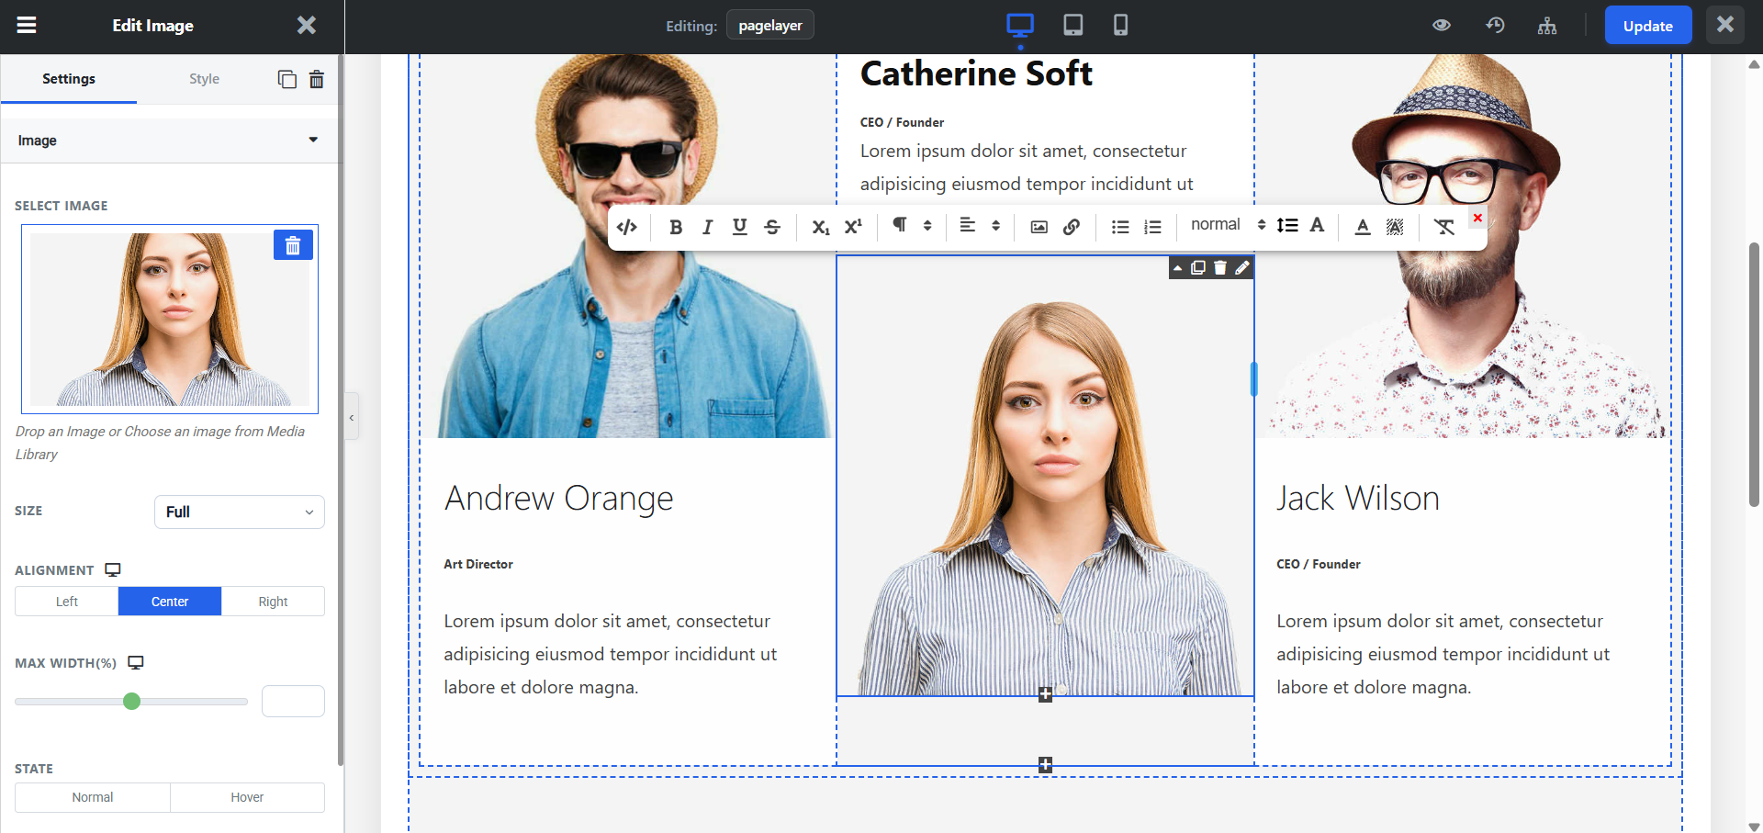Open the Size dropdown showing Full
The image size is (1763, 833).
click(x=240, y=512)
